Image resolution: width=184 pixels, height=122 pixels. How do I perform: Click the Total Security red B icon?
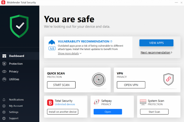[50, 103]
